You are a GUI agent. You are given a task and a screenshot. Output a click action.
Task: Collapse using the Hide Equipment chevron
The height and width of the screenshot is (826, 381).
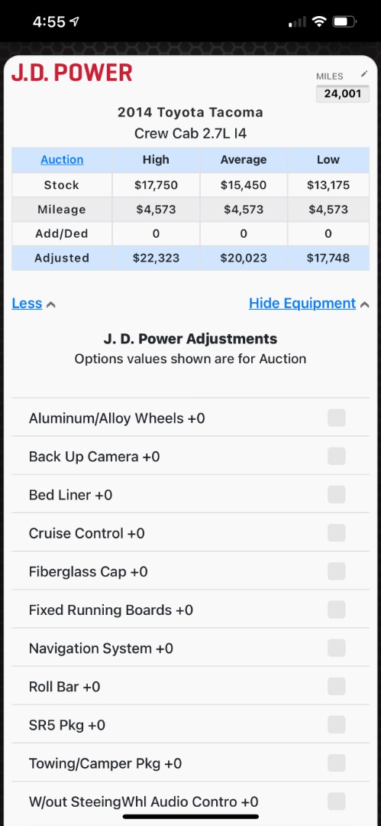click(x=365, y=304)
